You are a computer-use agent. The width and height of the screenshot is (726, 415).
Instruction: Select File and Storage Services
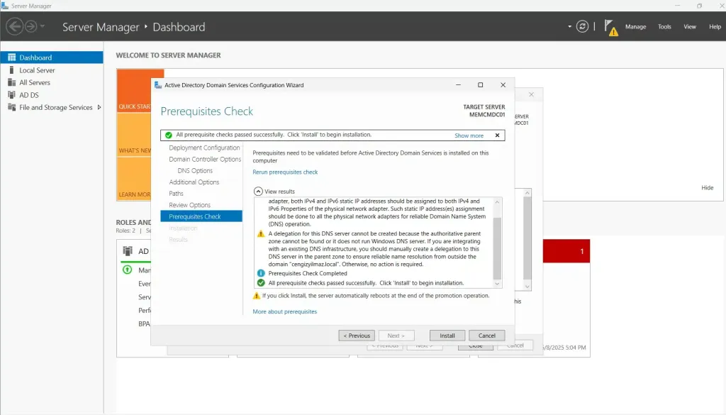(x=55, y=107)
